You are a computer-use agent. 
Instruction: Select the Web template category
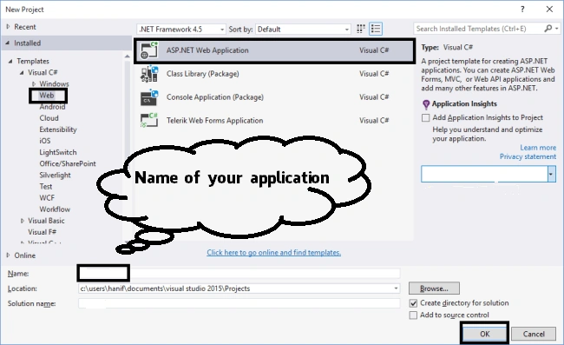tap(47, 96)
